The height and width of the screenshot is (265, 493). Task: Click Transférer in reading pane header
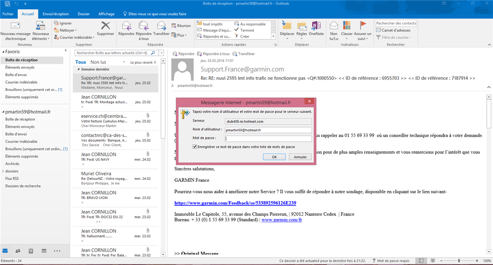coord(244,54)
